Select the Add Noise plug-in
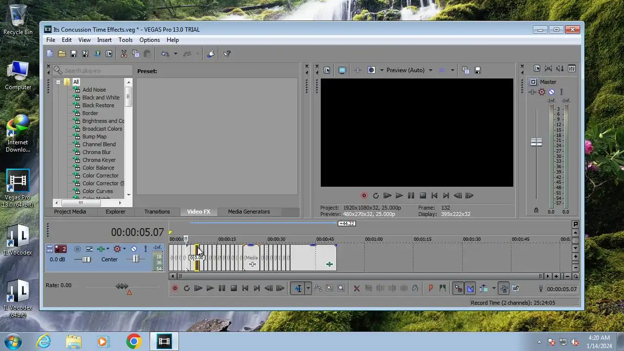The width and height of the screenshot is (624, 351). 94,90
